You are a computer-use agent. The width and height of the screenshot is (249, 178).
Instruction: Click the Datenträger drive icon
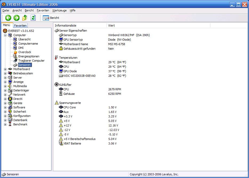(10, 90)
